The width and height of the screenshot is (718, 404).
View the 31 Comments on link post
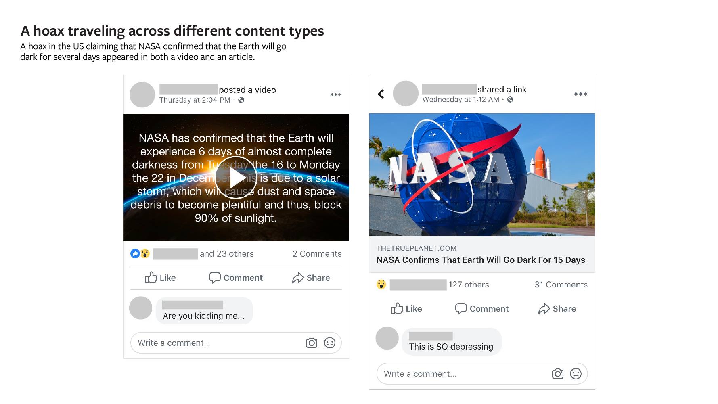pos(561,285)
